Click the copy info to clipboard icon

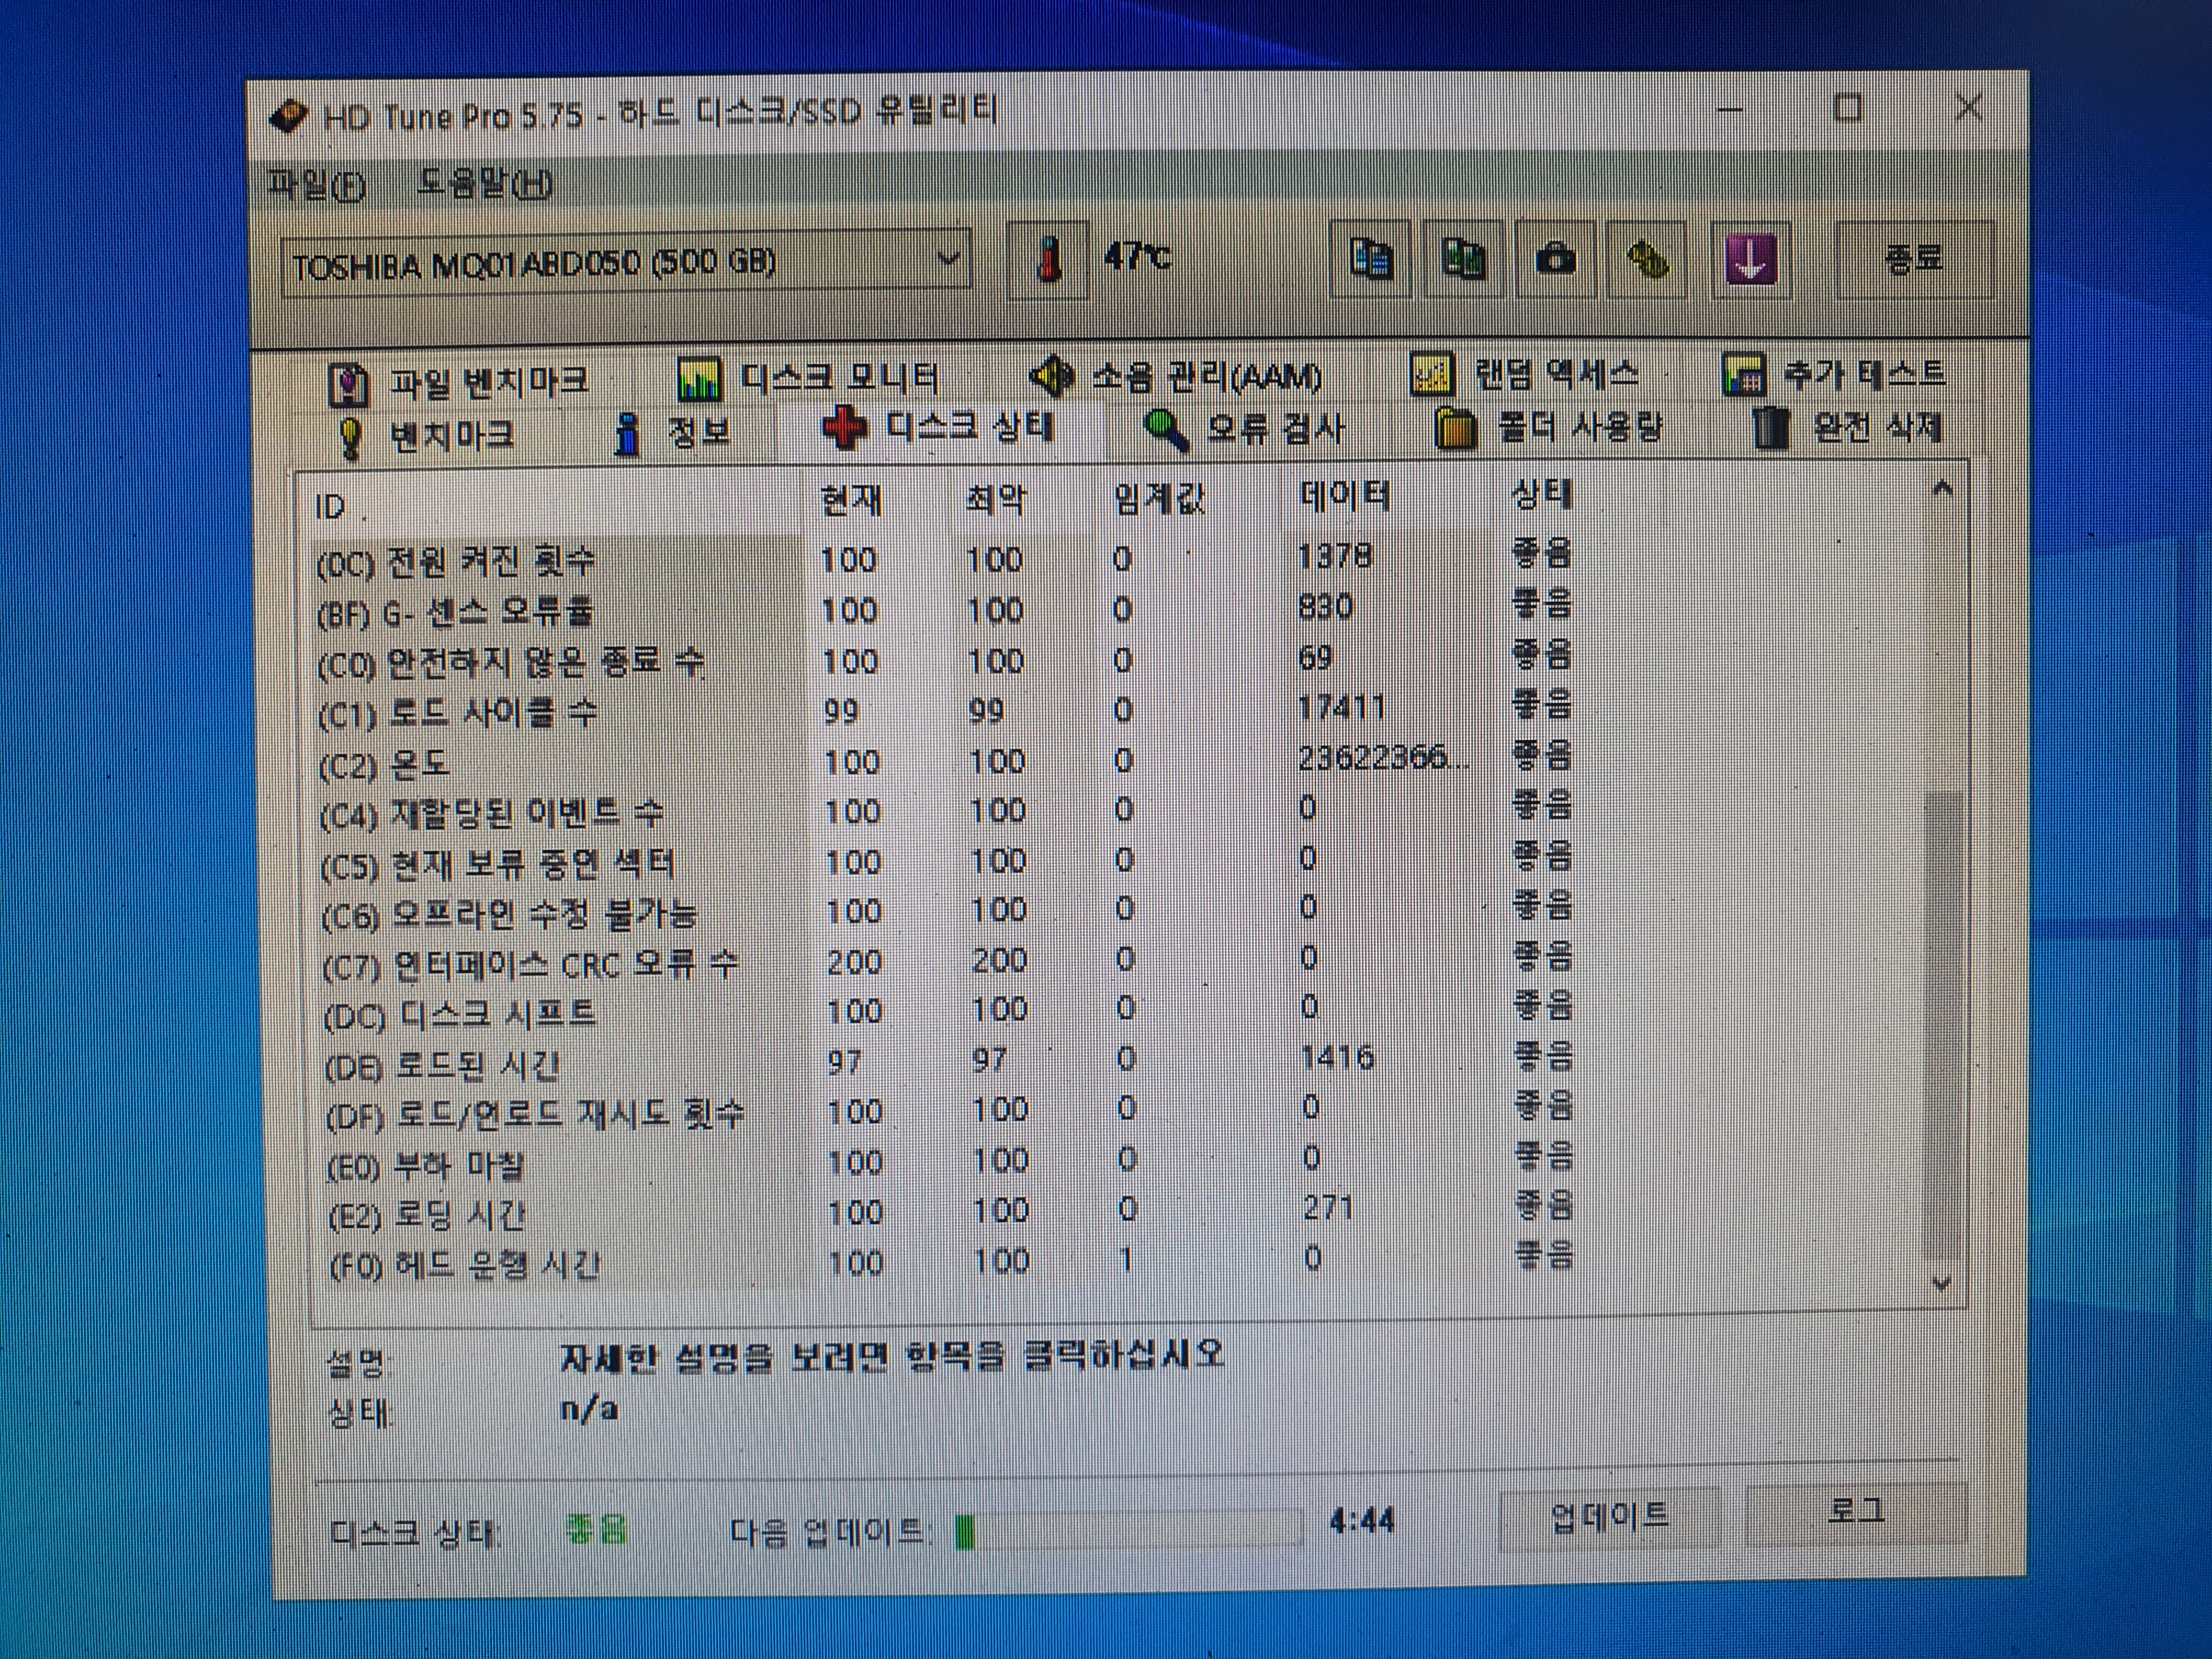click(x=1370, y=260)
